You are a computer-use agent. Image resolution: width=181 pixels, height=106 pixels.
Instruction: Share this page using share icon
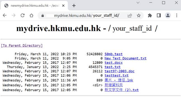click(x=130, y=15)
